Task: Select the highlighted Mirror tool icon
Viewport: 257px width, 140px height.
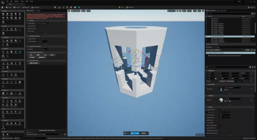Action: pos(20,52)
